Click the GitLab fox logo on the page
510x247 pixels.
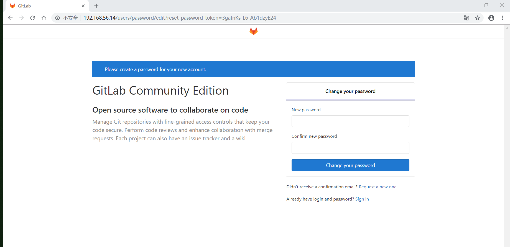(x=253, y=31)
